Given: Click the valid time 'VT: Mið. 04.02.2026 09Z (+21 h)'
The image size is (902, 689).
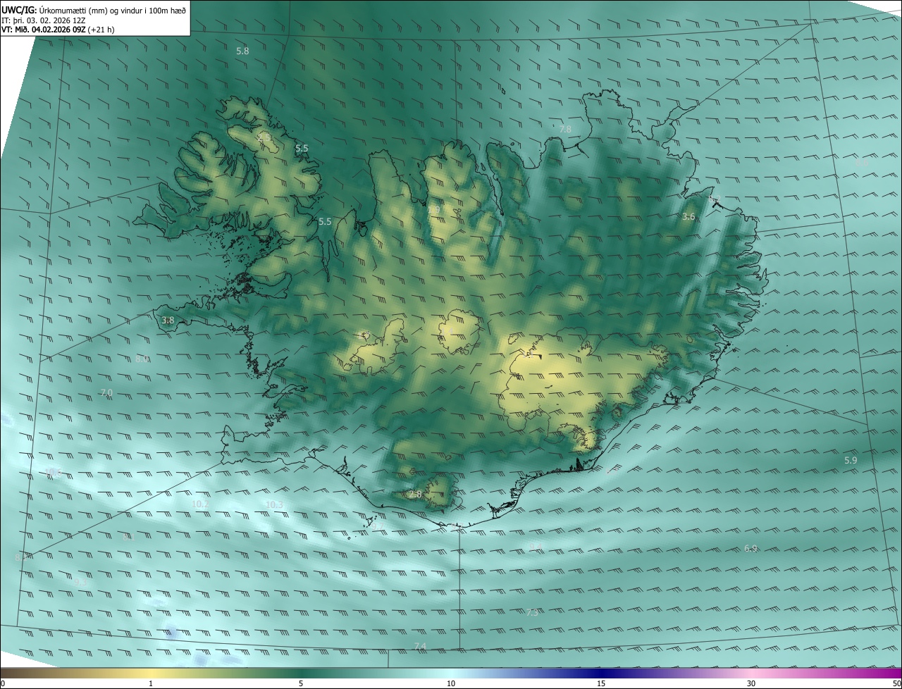Looking at the screenshot, I should pos(58,30).
